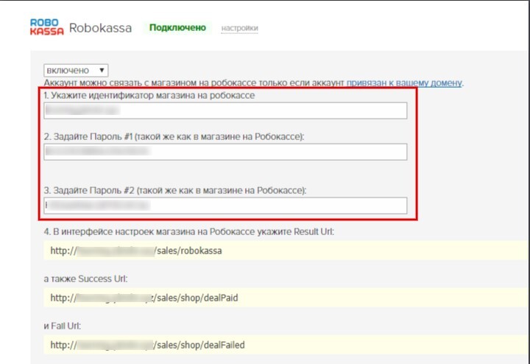Select the Result Url ending /sales/robokassa
530x364 pixels.
coord(286,251)
